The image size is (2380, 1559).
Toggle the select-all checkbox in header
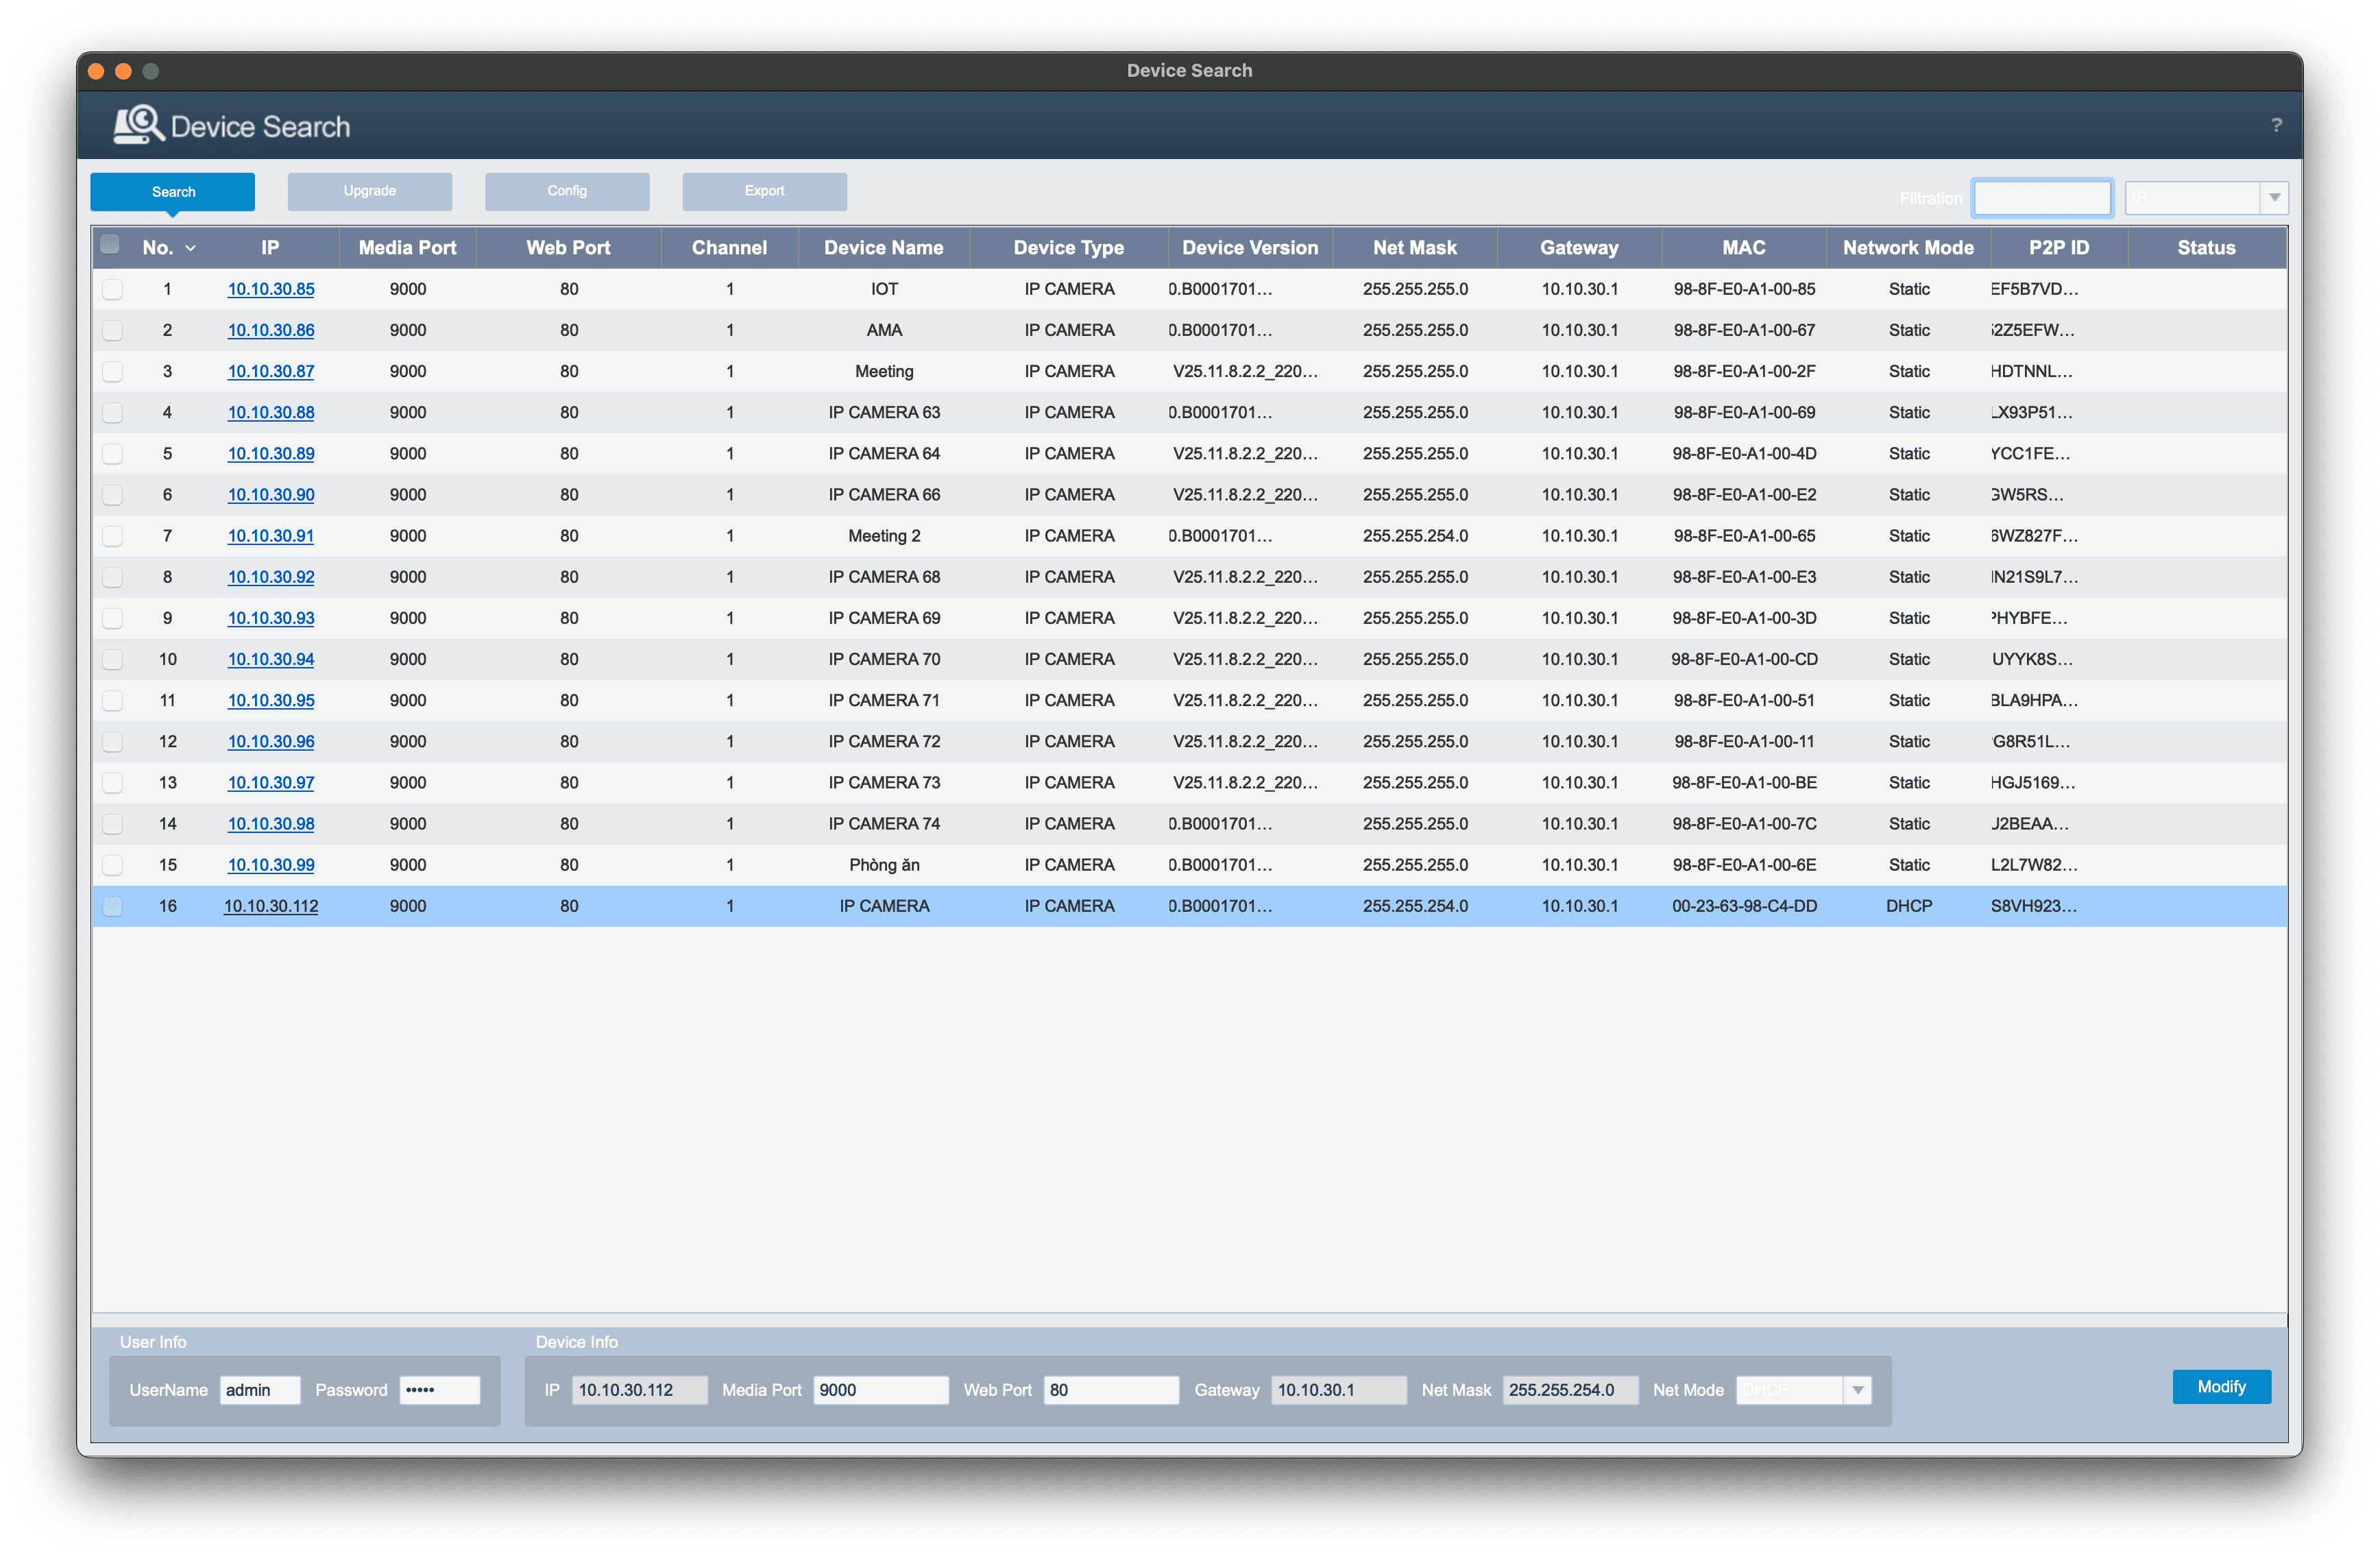[x=110, y=245]
